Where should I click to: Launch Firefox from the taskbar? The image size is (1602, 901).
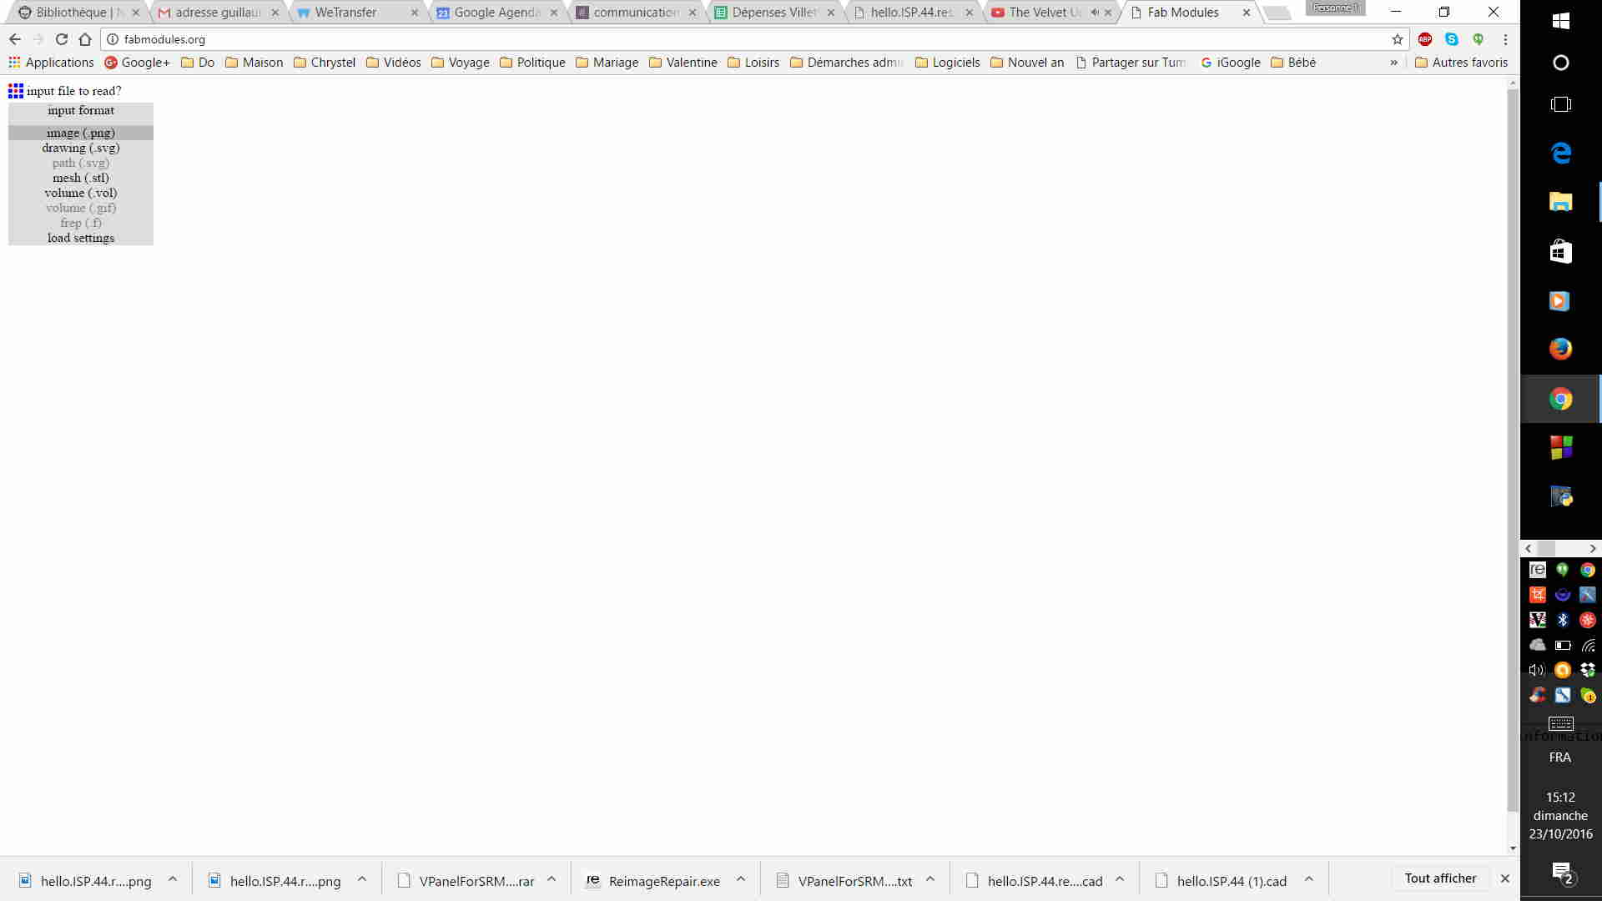pos(1560,349)
